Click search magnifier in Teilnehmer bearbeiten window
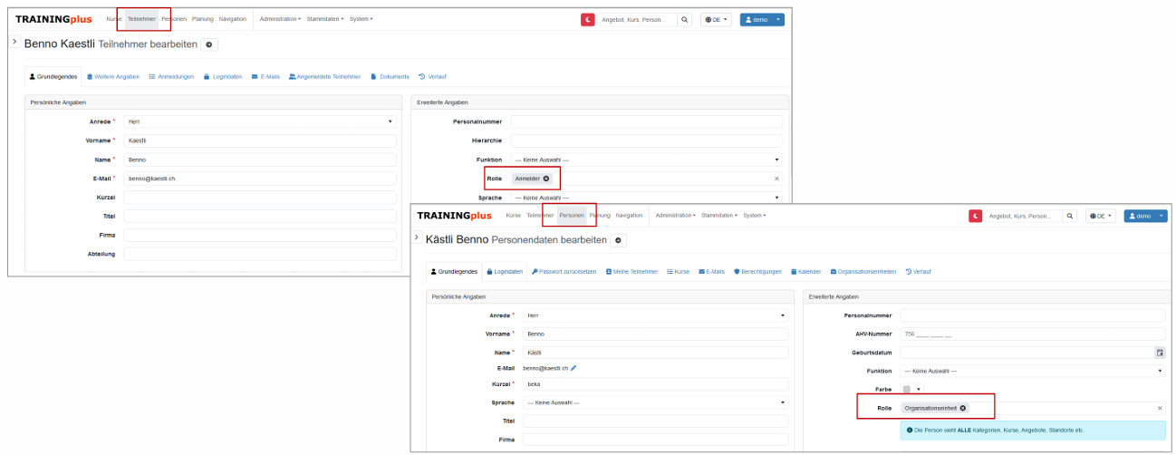Screen dimensions: 1176x455 684,19
